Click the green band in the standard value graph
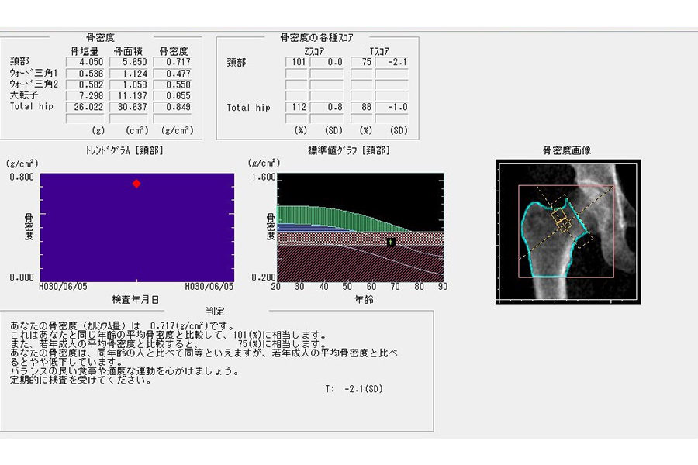The height and width of the screenshot is (465, 698). point(330,217)
